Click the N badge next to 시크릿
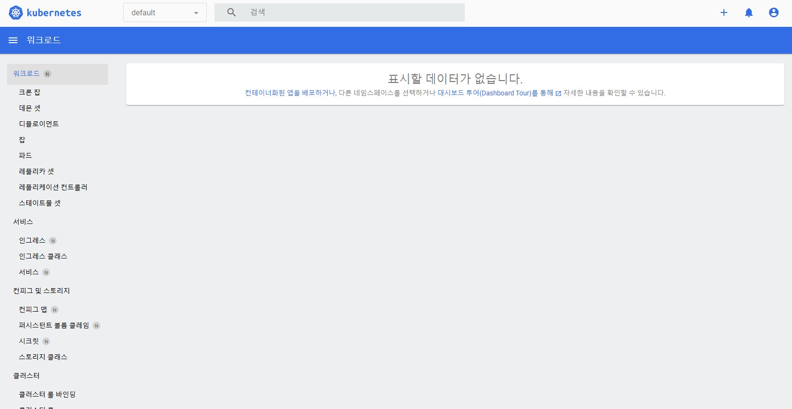The height and width of the screenshot is (409, 792). [x=46, y=341]
